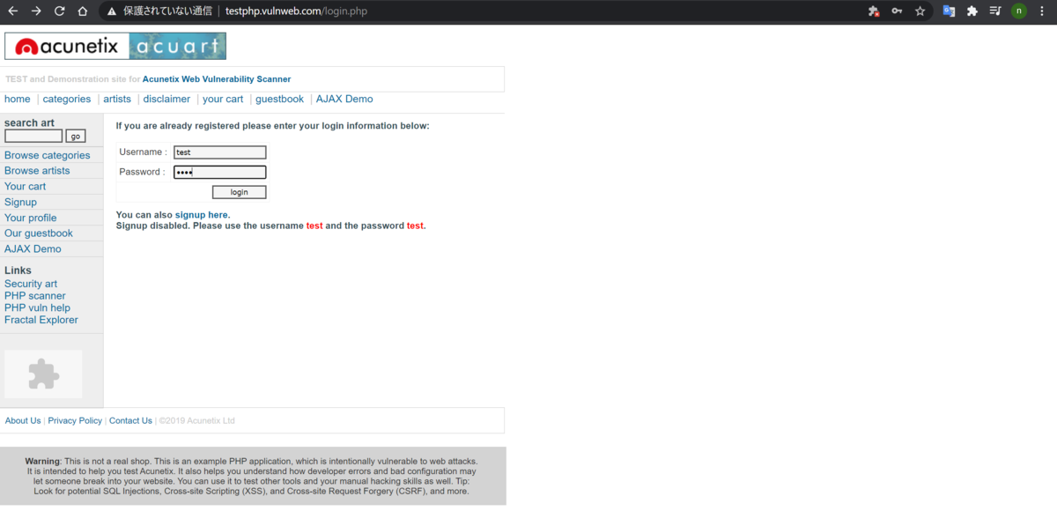Click the Warning disclaimer paragraph
Viewport: 1057px width, 511px height.
point(252,476)
